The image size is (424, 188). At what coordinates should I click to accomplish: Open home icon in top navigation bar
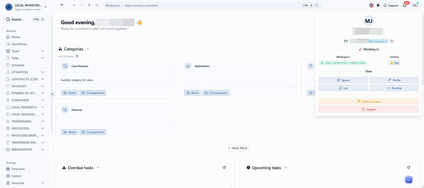97,5
